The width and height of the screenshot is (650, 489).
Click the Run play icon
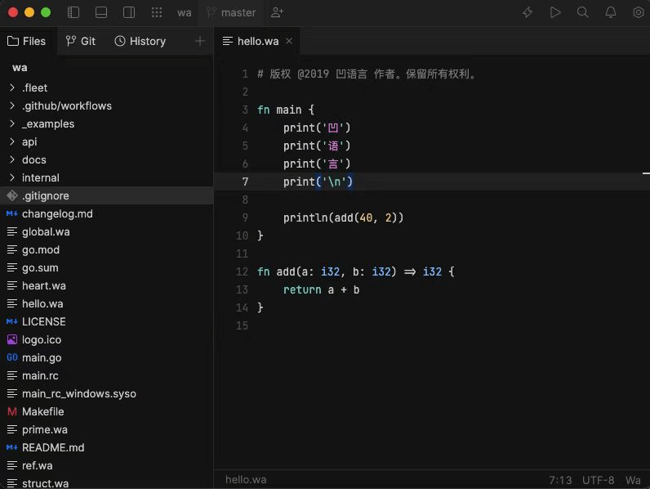click(555, 12)
